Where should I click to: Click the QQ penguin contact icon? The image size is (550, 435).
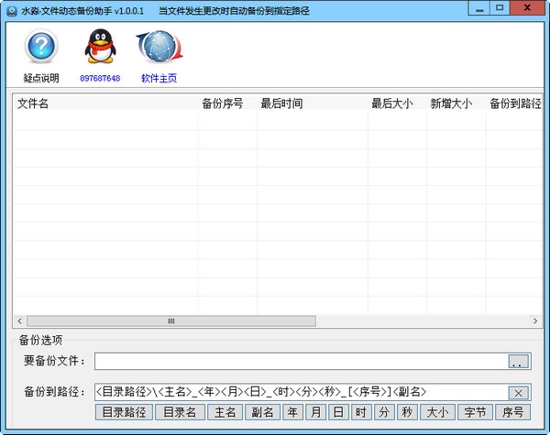[99, 48]
